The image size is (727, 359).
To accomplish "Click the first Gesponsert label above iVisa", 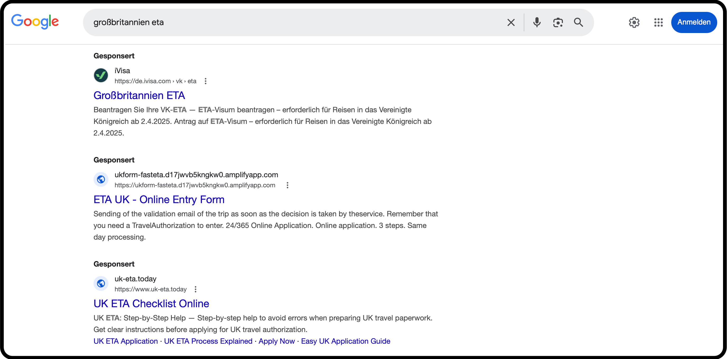I will 114,56.
